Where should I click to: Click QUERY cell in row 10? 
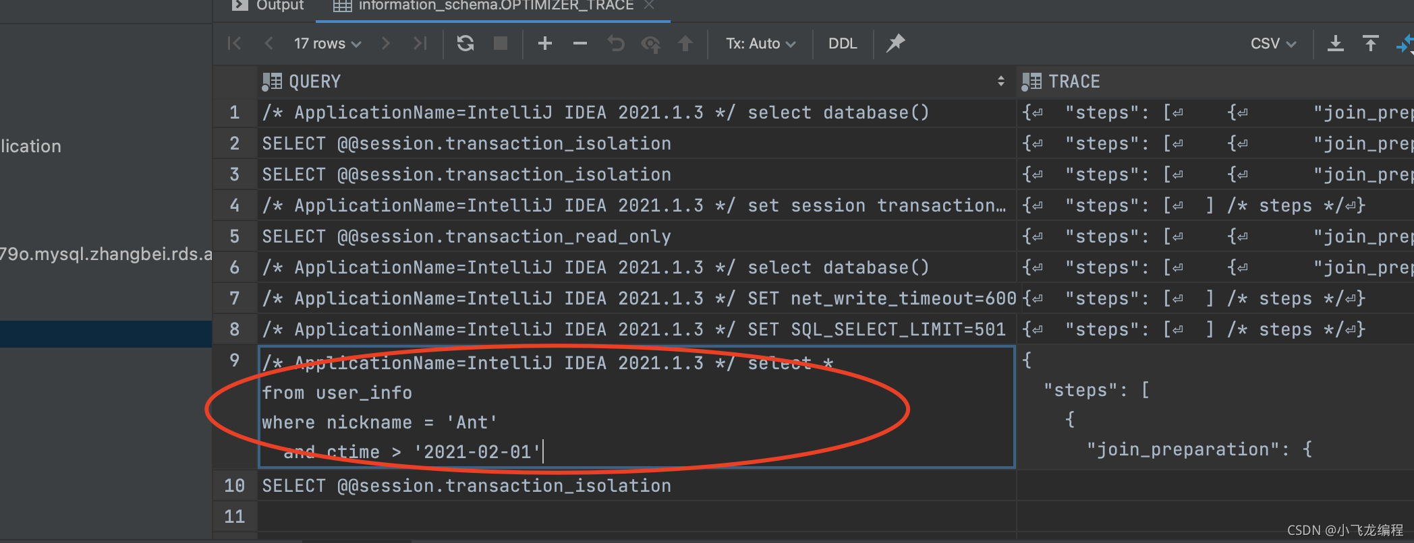(636, 486)
